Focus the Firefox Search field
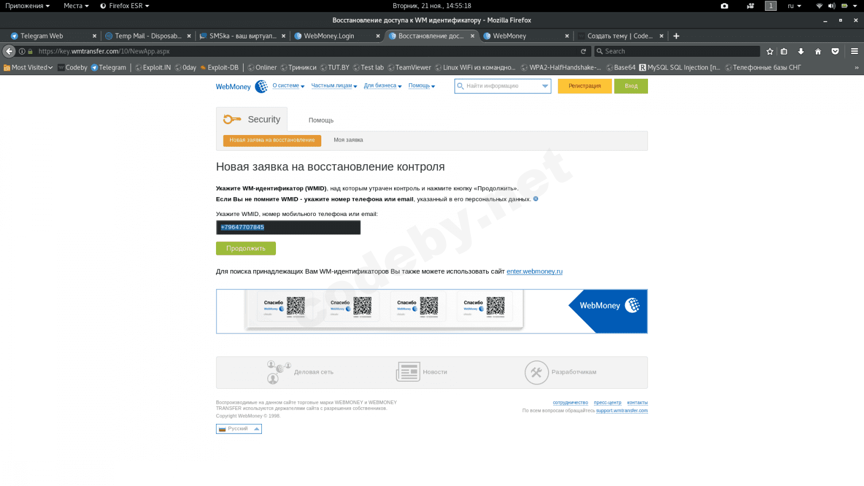864x486 pixels. (x=677, y=51)
